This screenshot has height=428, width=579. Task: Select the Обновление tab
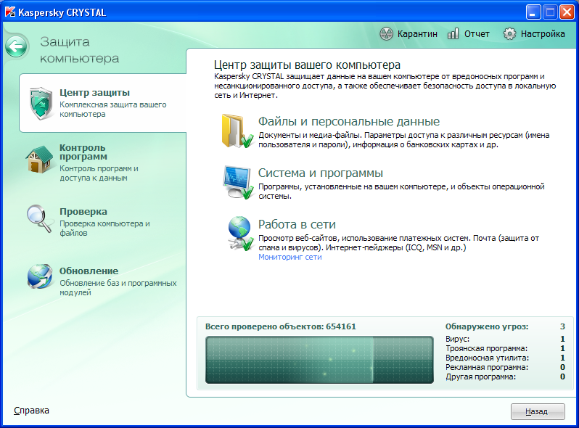pos(102,281)
